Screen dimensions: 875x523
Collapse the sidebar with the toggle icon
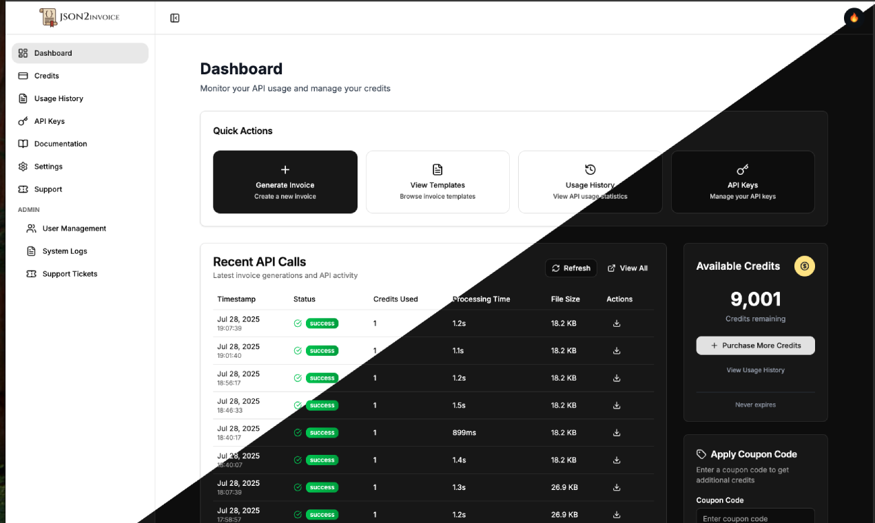[x=174, y=18]
